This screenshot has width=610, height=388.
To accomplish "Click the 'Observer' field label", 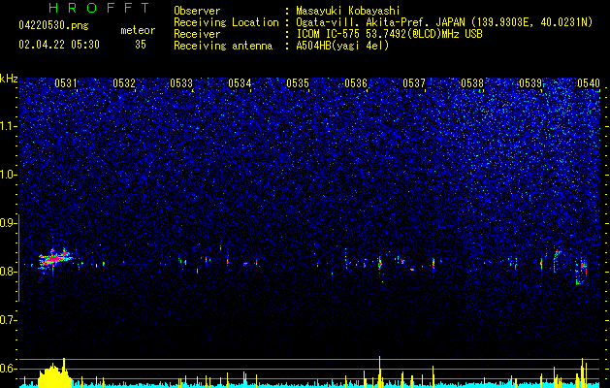I will (197, 11).
